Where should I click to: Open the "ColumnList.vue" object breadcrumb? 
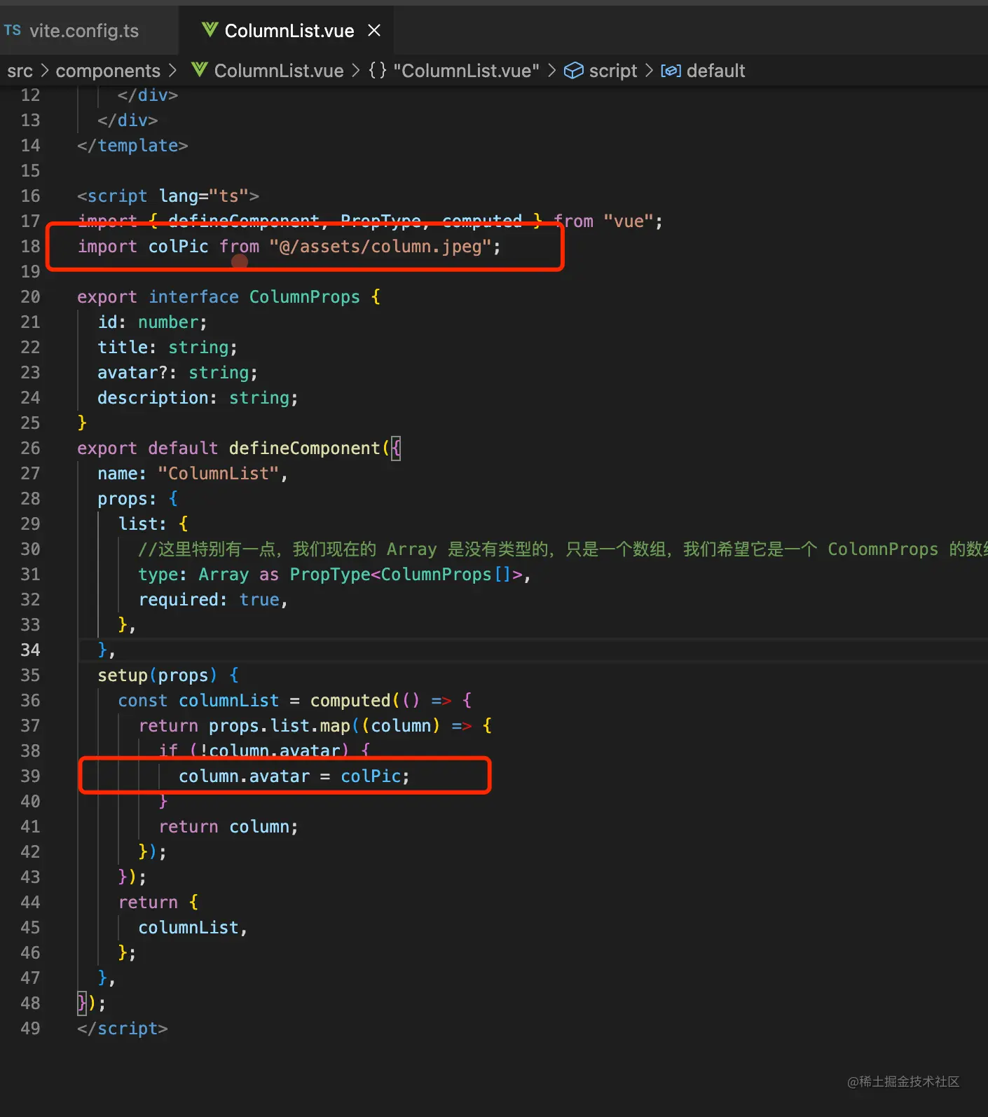coord(466,71)
